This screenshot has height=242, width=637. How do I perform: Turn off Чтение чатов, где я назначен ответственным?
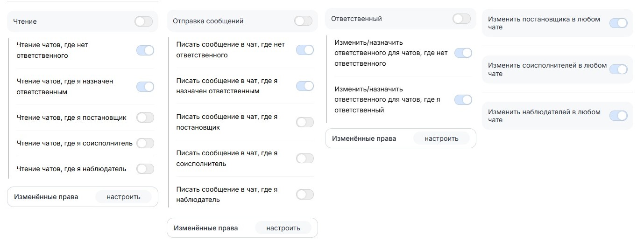tap(145, 87)
